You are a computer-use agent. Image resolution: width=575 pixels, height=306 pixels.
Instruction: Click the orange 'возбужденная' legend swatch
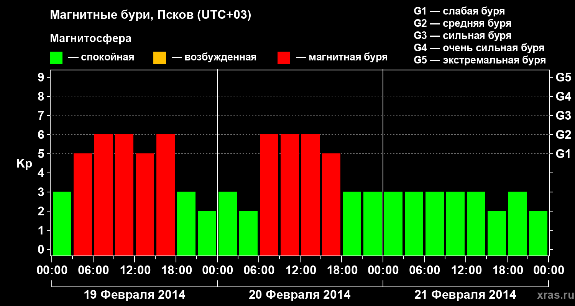159,58
